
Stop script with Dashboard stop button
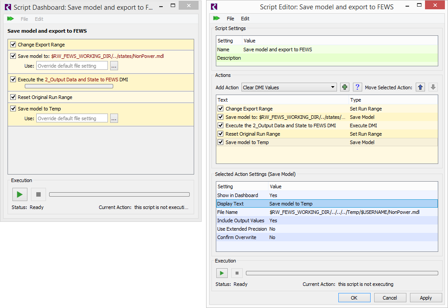[x=38, y=194]
